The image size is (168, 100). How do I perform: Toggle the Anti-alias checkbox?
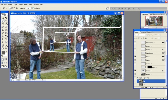click(x=33, y=8)
